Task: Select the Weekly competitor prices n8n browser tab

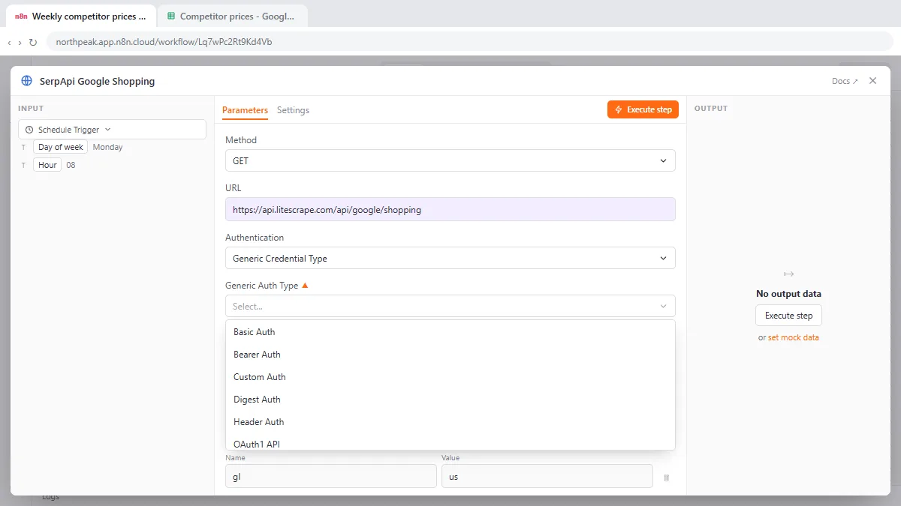Action: (81, 16)
